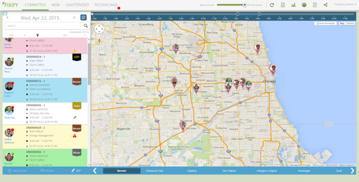Viewport: 359px width, 182px height.
Task: Click the UNSCHEDULE button
Action: (x=17, y=171)
